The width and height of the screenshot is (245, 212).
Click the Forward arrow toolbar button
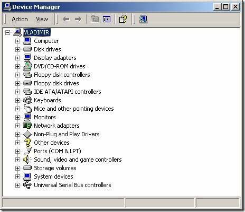78,19
